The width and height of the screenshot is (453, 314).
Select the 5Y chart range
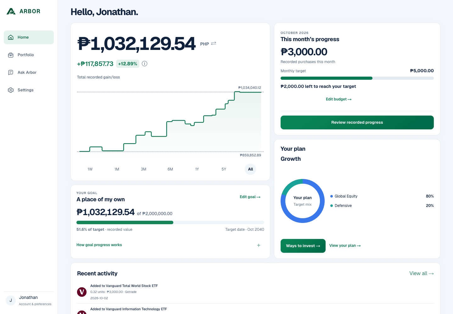point(224,169)
